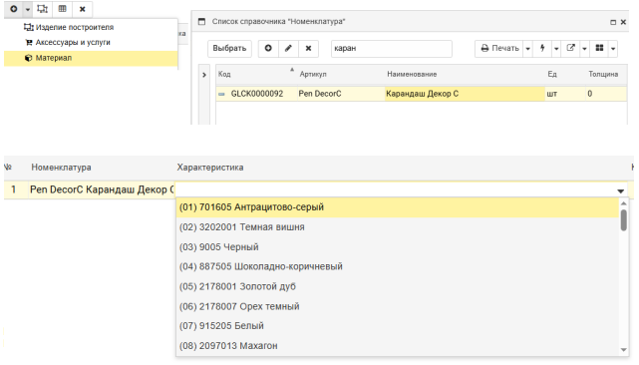Screen dimensions: 639x365
Task: Open the Характеристика combo box arrow
Action: (x=620, y=190)
